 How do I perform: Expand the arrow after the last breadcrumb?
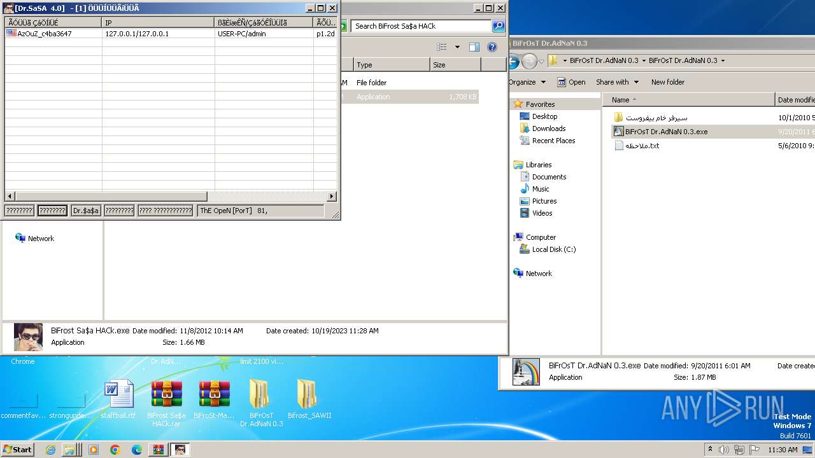click(x=723, y=61)
